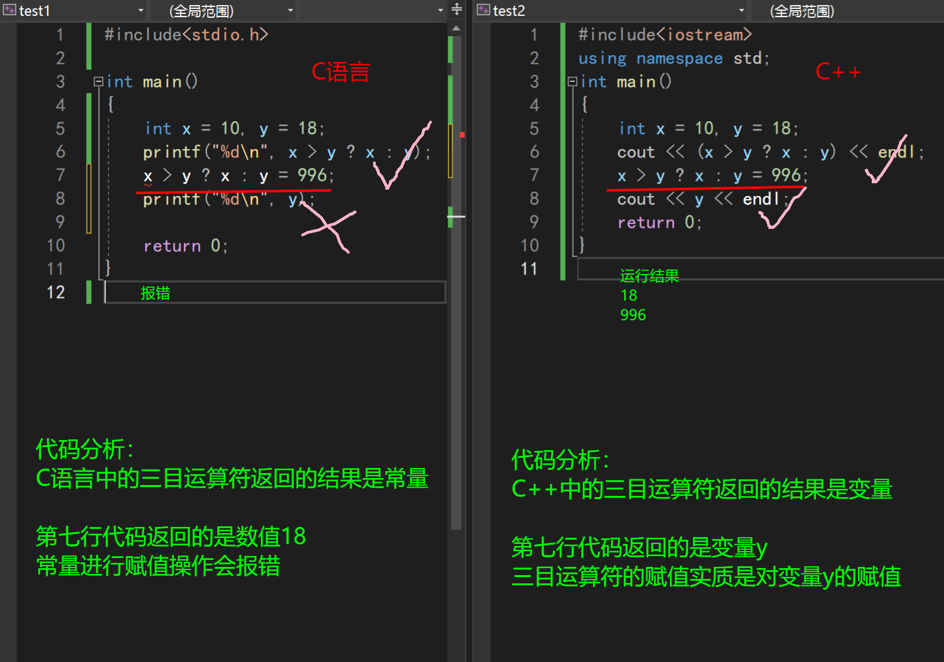Click the purple file icon beside test1
Screen dimensions: 944x662
tap(8, 10)
